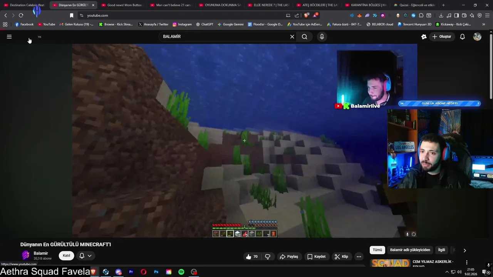Open a new browser tab
Image resolution: width=493 pixels, height=277 pixels.
tap(443, 5)
